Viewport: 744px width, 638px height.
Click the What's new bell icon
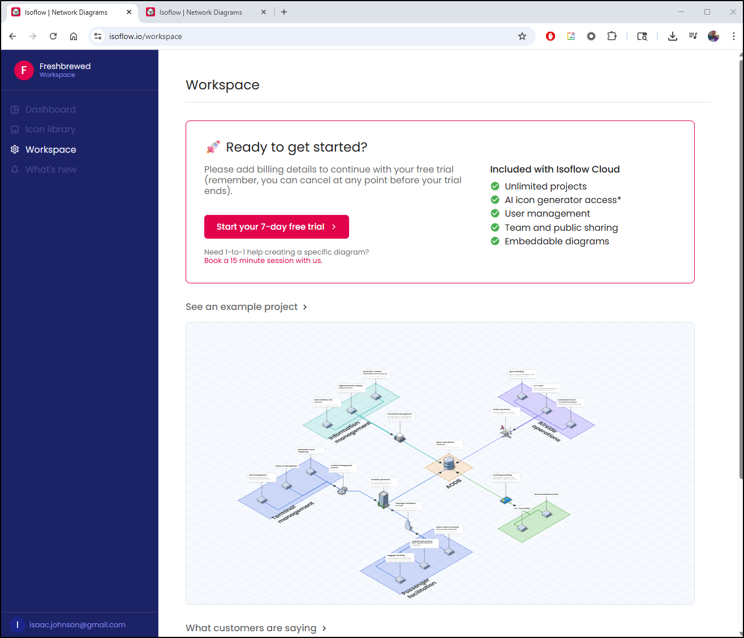click(x=15, y=169)
